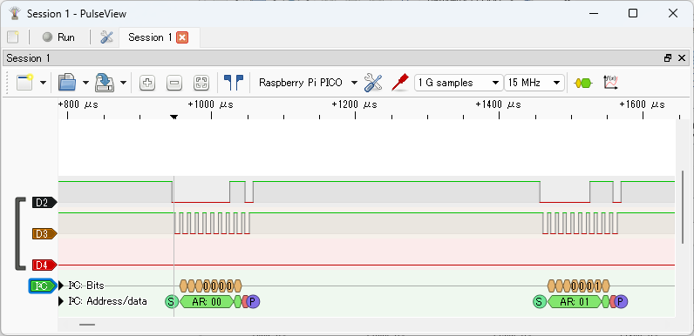Minimize the PulseView window
The width and height of the screenshot is (694, 336).
pyautogui.click(x=594, y=13)
